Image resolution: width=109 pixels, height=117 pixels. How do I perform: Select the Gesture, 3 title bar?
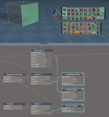coord(42,104)
